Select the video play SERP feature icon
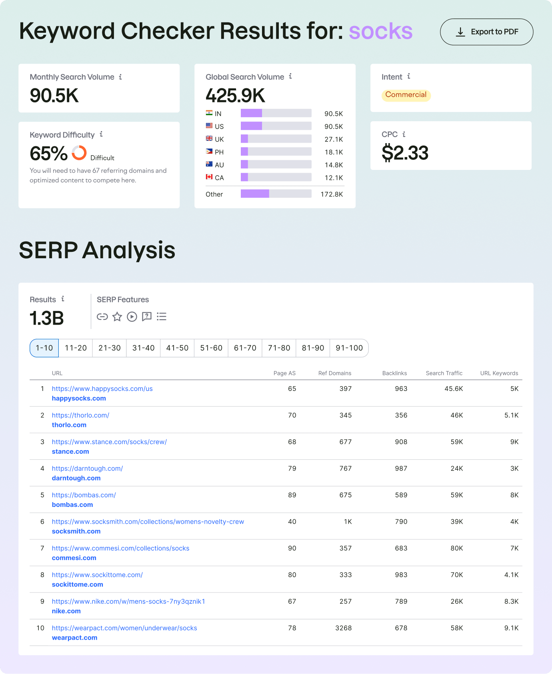Screen dimensions: 552x674 click(x=132, y=317)
